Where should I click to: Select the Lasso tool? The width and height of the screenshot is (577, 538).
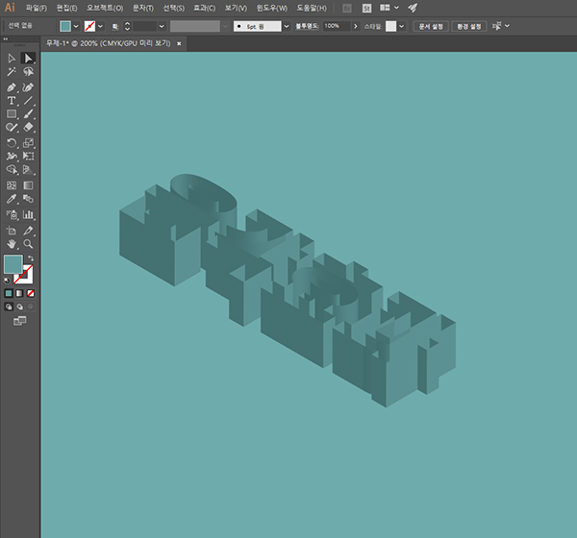click(x=28, y=72)
